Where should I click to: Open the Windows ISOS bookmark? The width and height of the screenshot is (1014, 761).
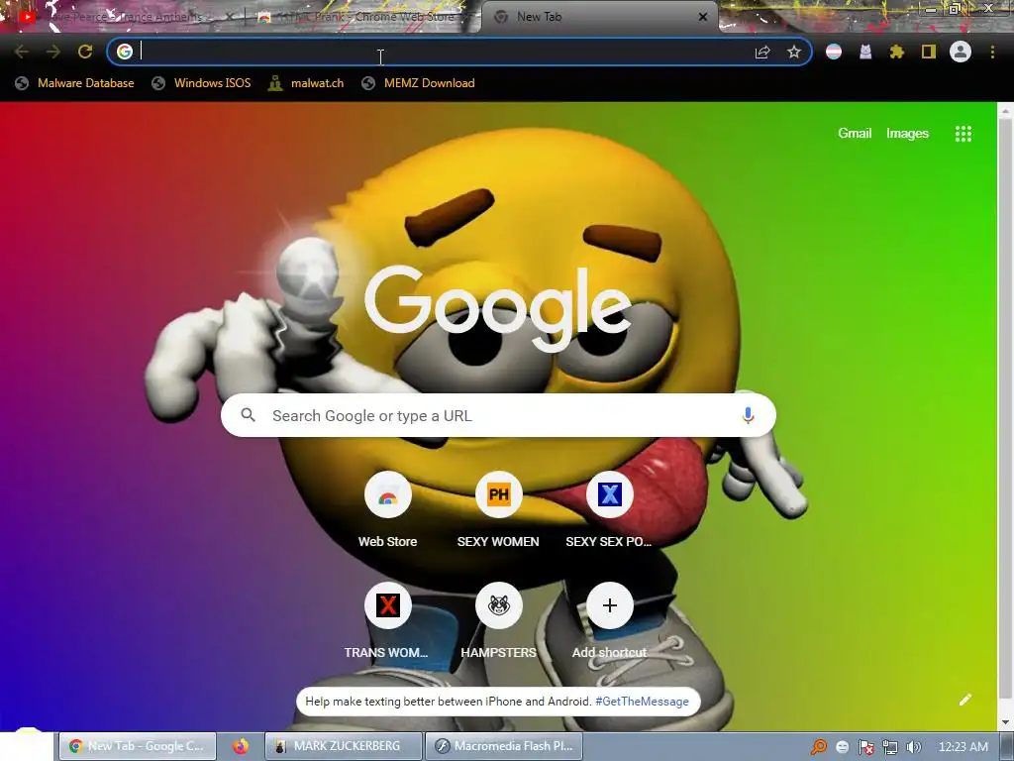tap(201, 83)
